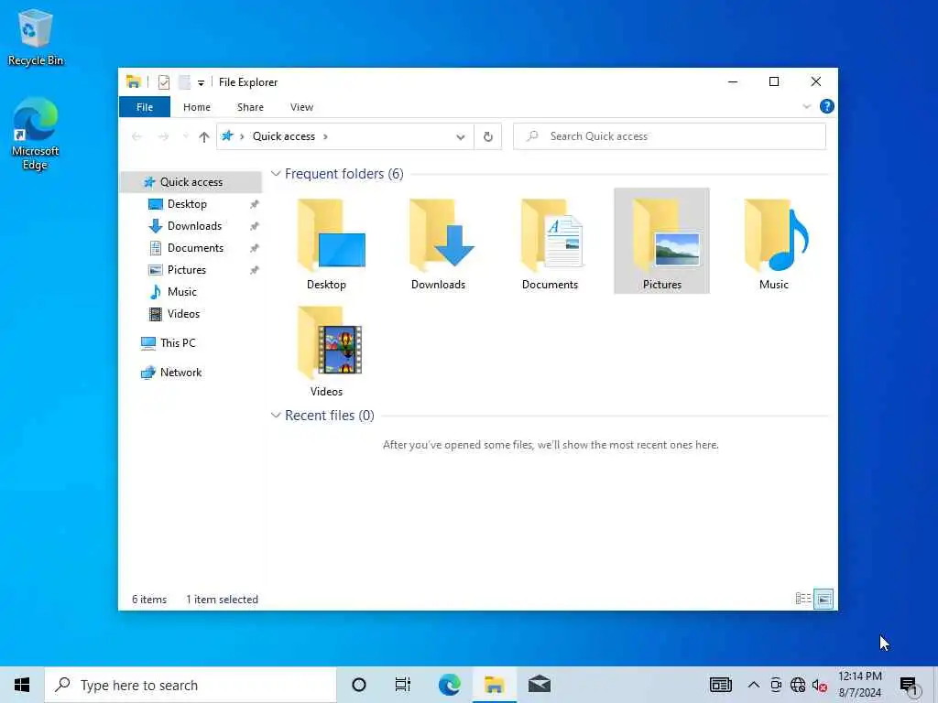Click Quick access in navigation pane

(x=191, y=182)
